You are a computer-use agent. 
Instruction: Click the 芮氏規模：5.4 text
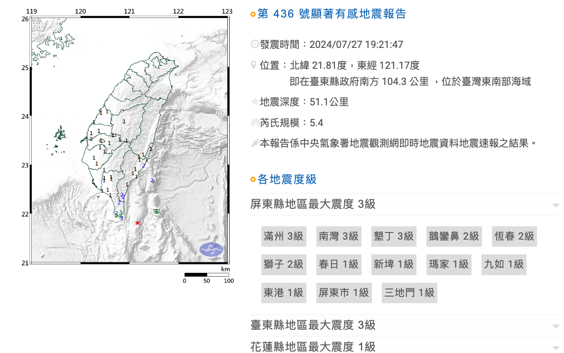(x=292, y=123)
